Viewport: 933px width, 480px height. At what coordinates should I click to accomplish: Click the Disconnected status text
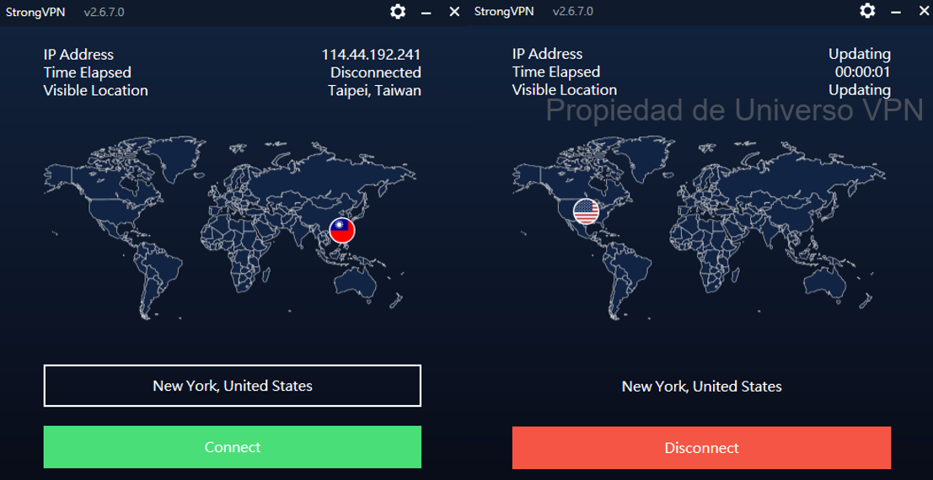(x=375, y=72)
